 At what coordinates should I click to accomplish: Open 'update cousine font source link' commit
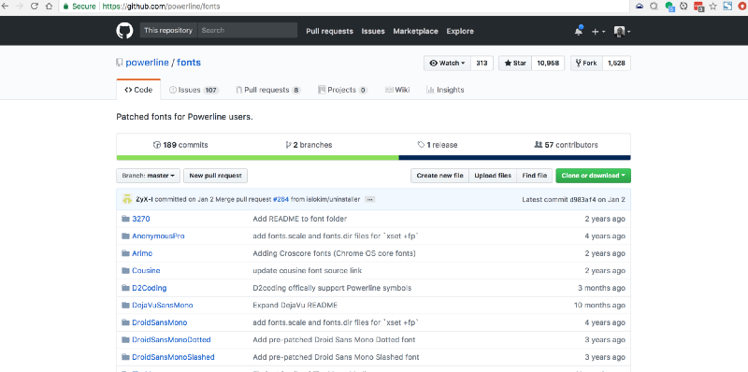click(308, 270)
